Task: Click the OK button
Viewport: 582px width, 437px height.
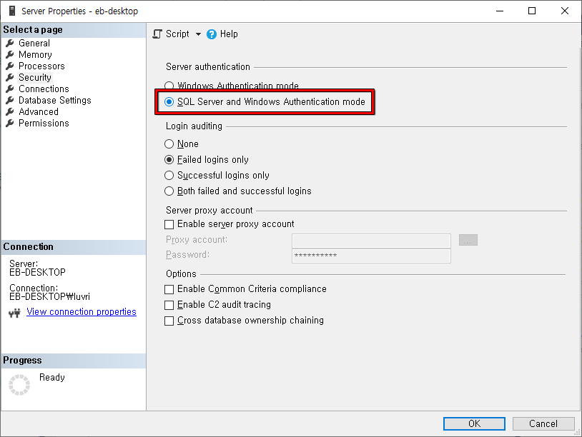Action: [474, 423]
